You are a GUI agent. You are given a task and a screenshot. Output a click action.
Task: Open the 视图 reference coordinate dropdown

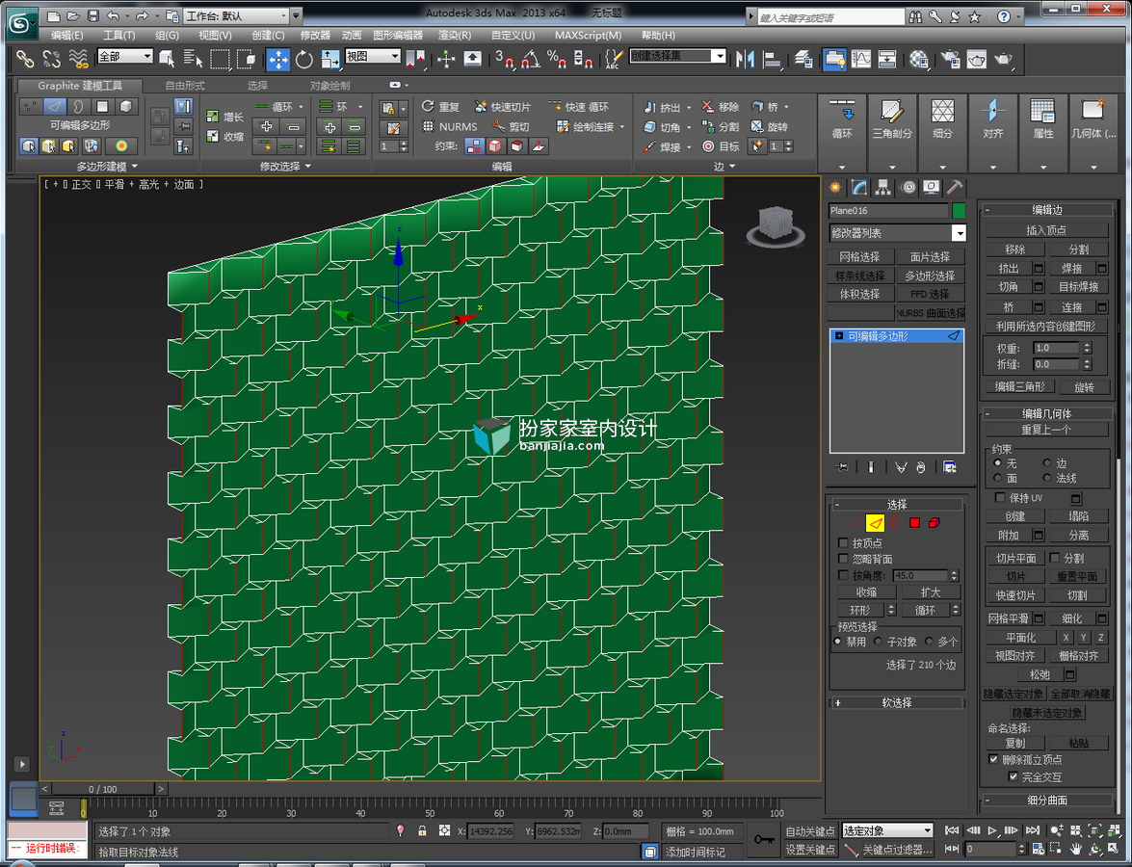(373, 56)
